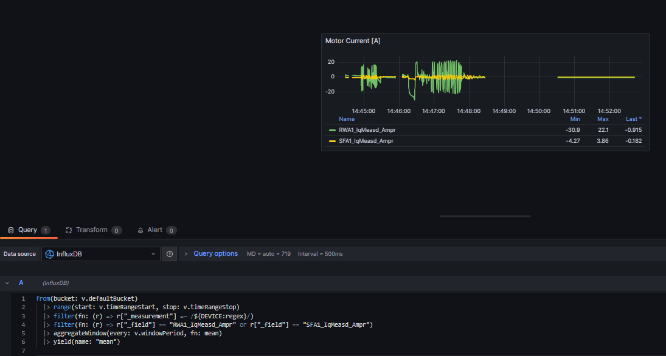Click the Transform tab icon
The height and width of the screenshot is (356, 666).
69,230
